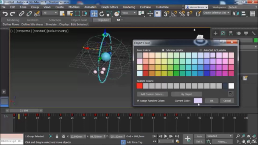Open the Animation menu

pyautogui.click(x=90, y=7)
